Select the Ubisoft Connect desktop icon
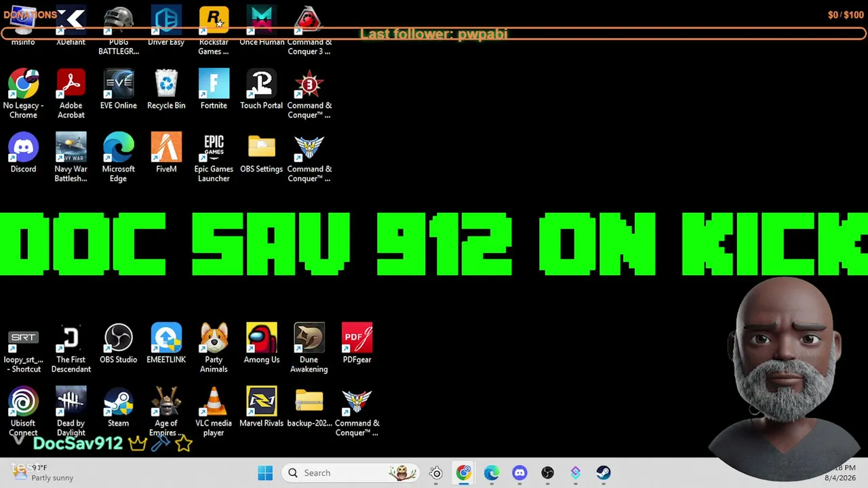The width and height of the screenshot is (868, 488). pos(23,412)
